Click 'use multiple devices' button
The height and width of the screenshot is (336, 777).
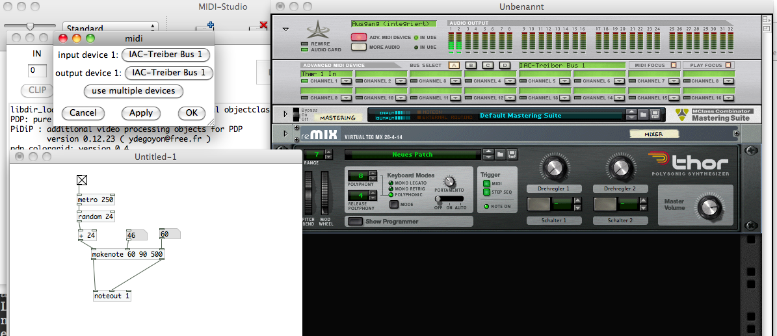coord(133,91)
